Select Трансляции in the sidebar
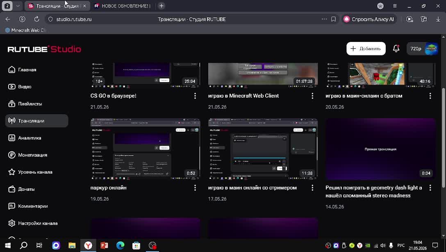 point(37,121)
